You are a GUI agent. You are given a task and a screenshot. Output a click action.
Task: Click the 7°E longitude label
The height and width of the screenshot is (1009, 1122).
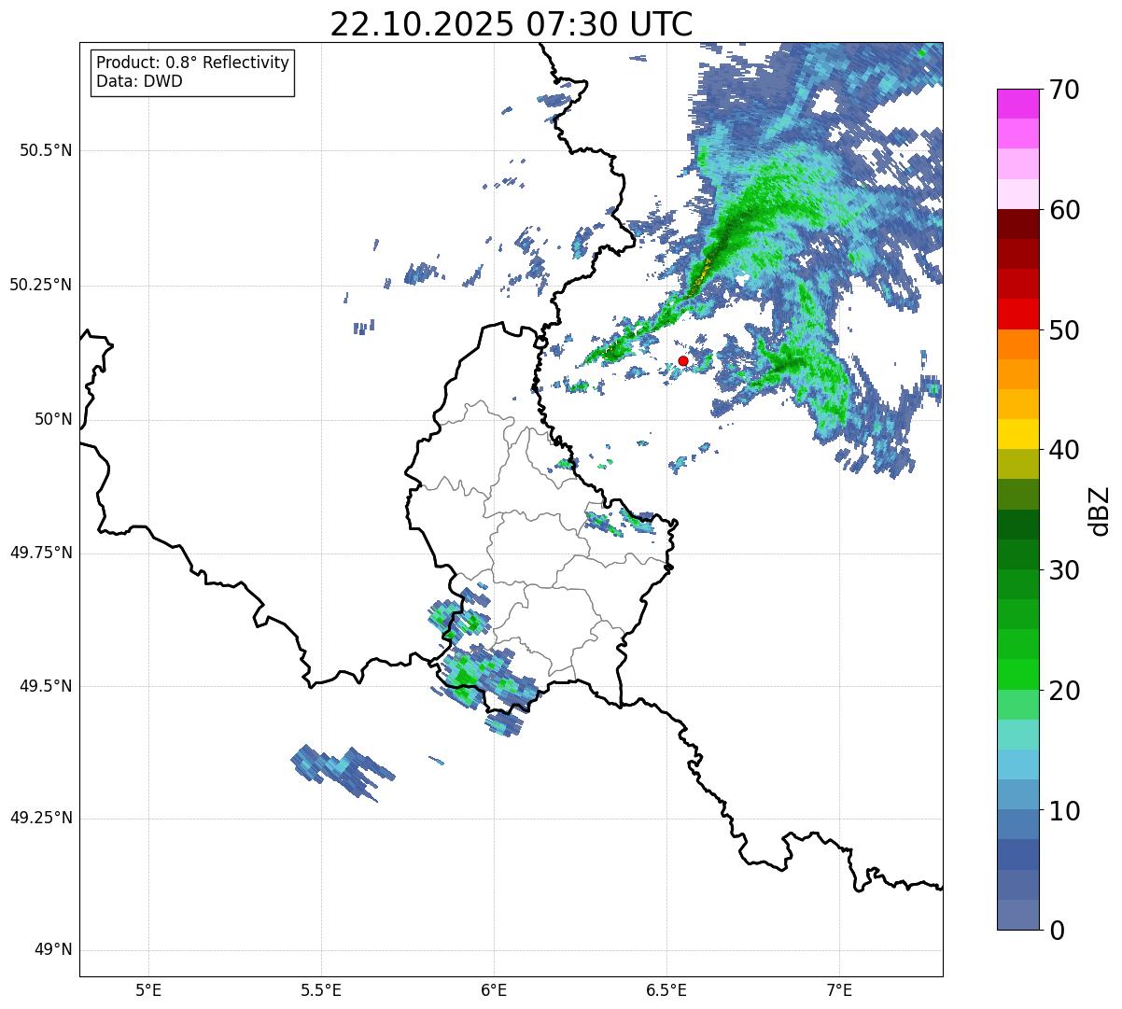(839, 989)
